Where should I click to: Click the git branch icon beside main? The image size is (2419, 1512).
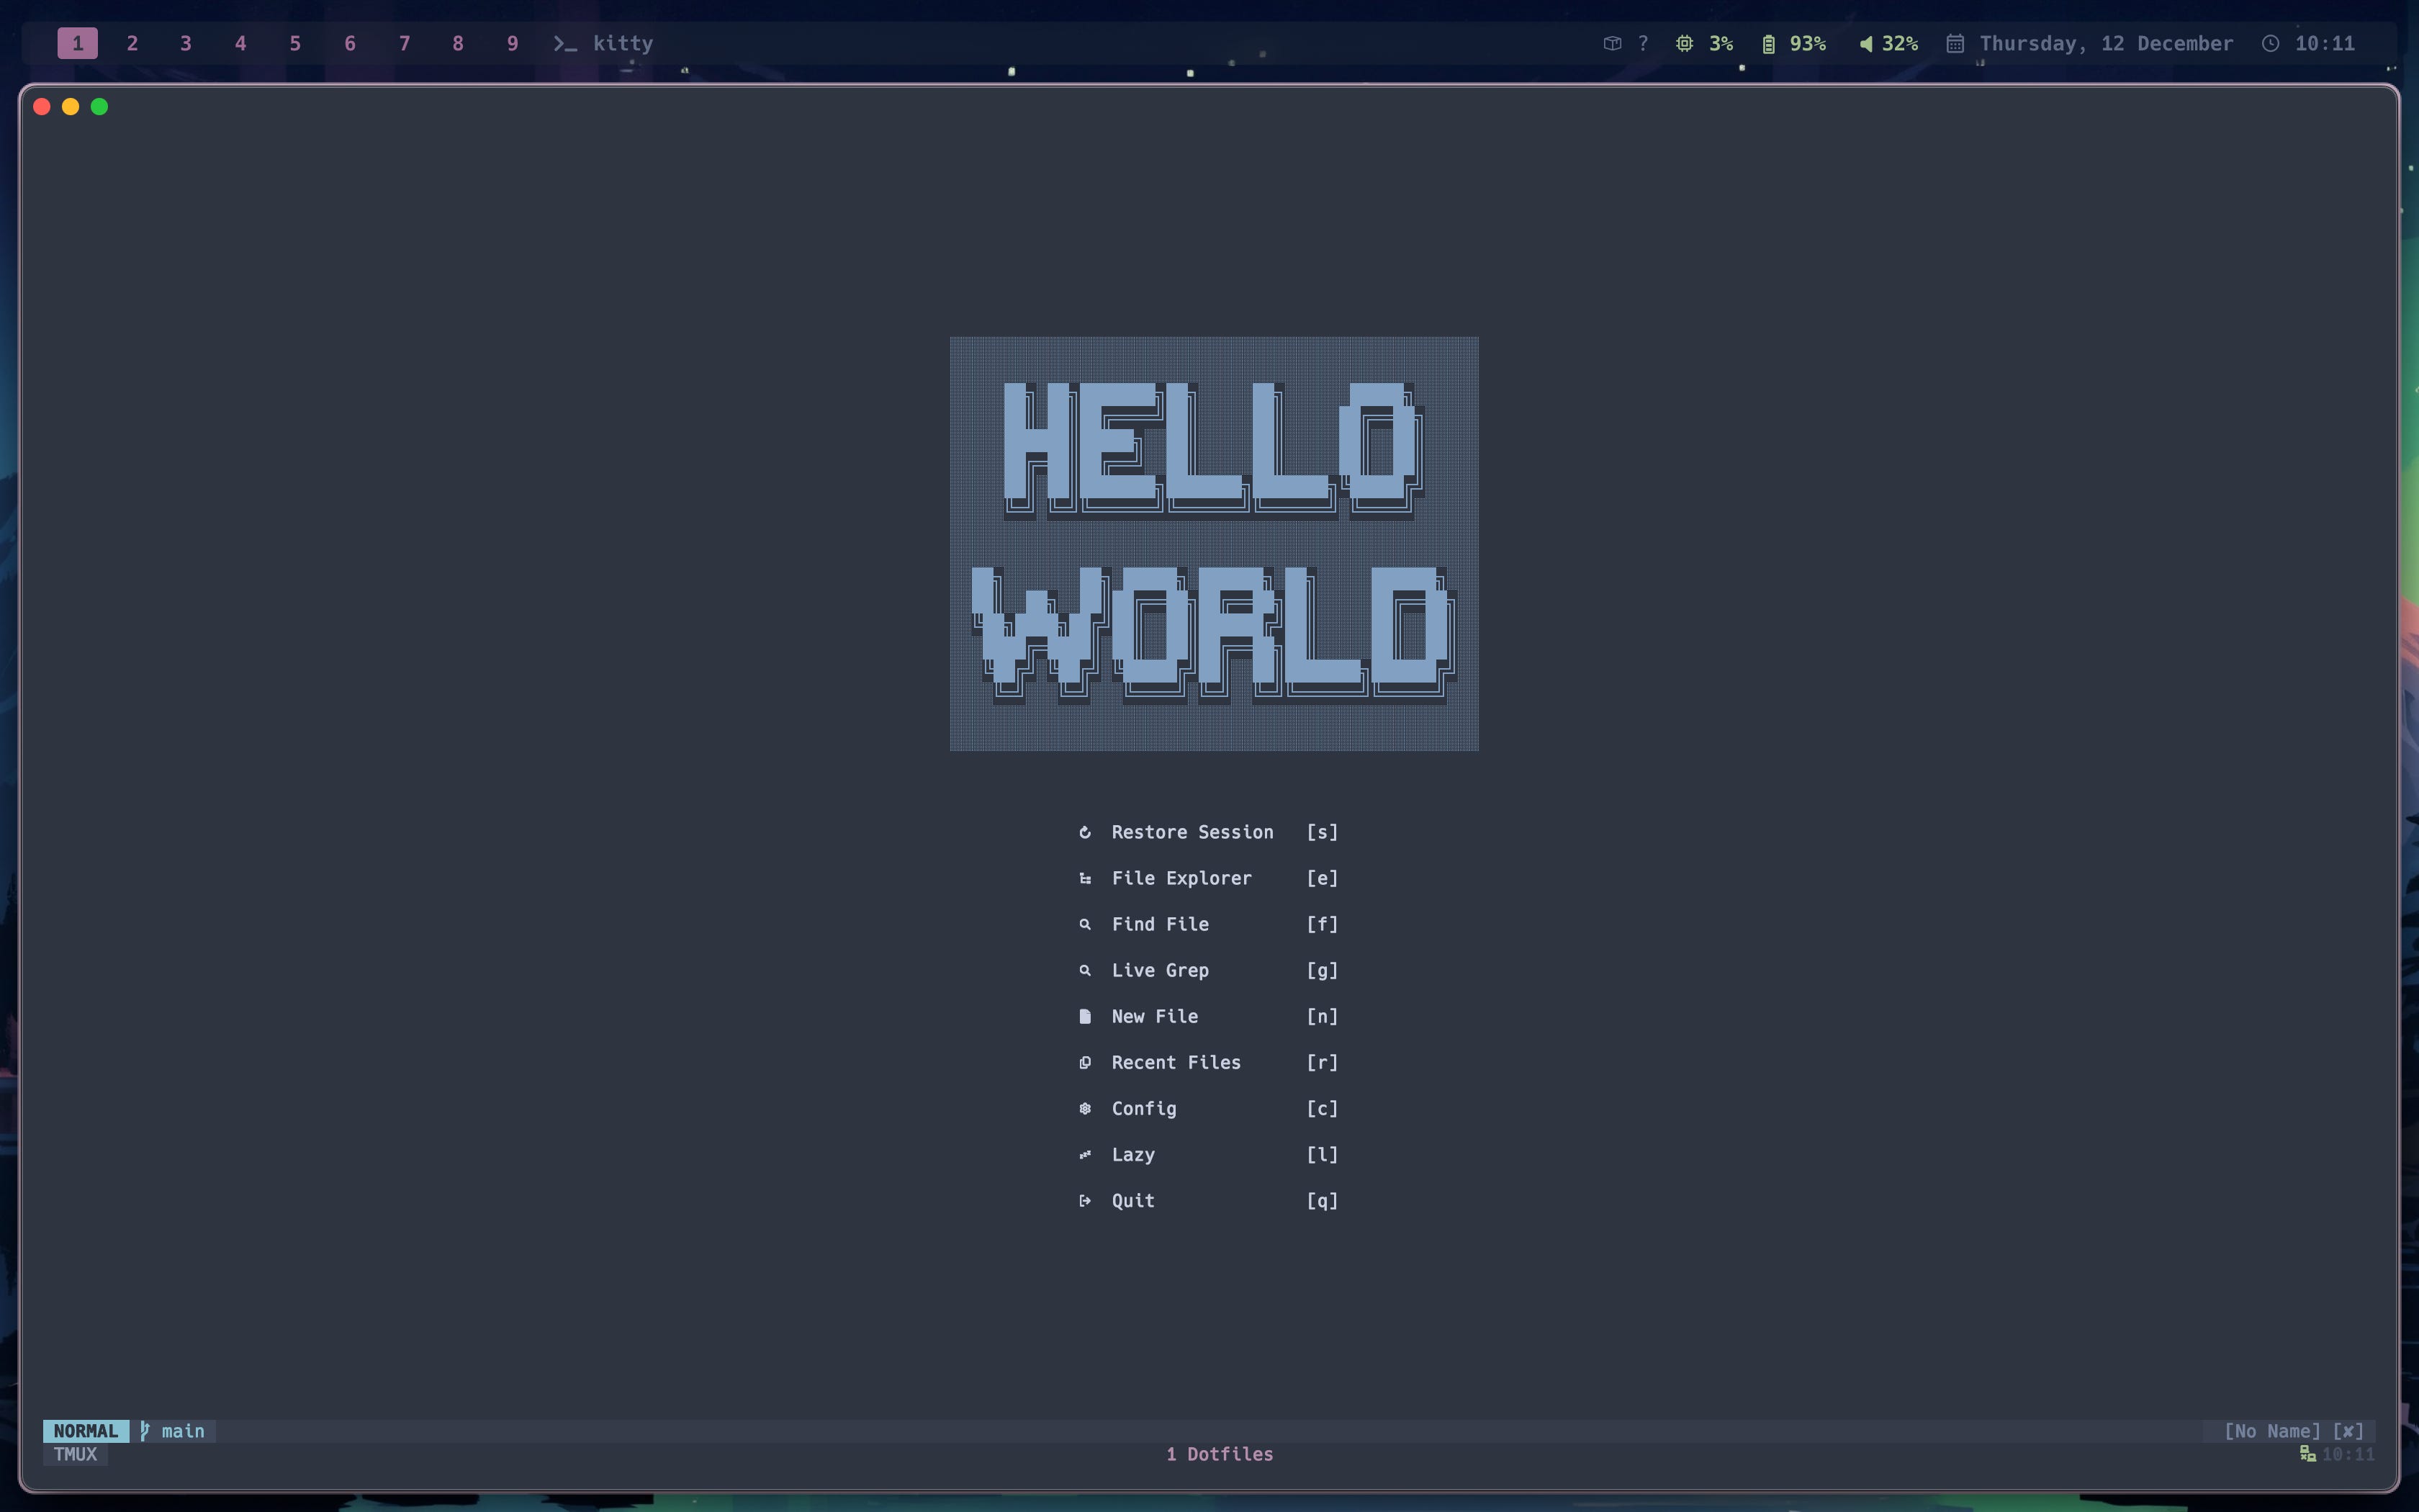coord(145,1431)
